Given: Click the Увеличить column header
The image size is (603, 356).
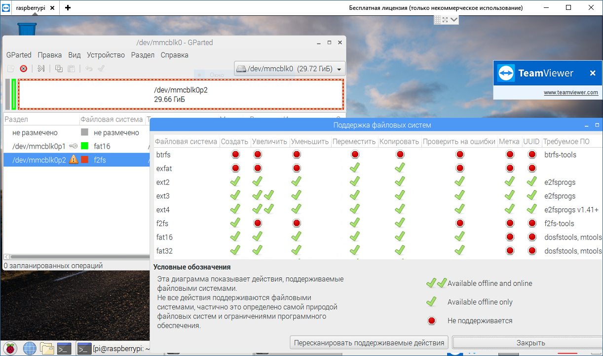Looking at the screenshot, I should (x=269, y=141).
